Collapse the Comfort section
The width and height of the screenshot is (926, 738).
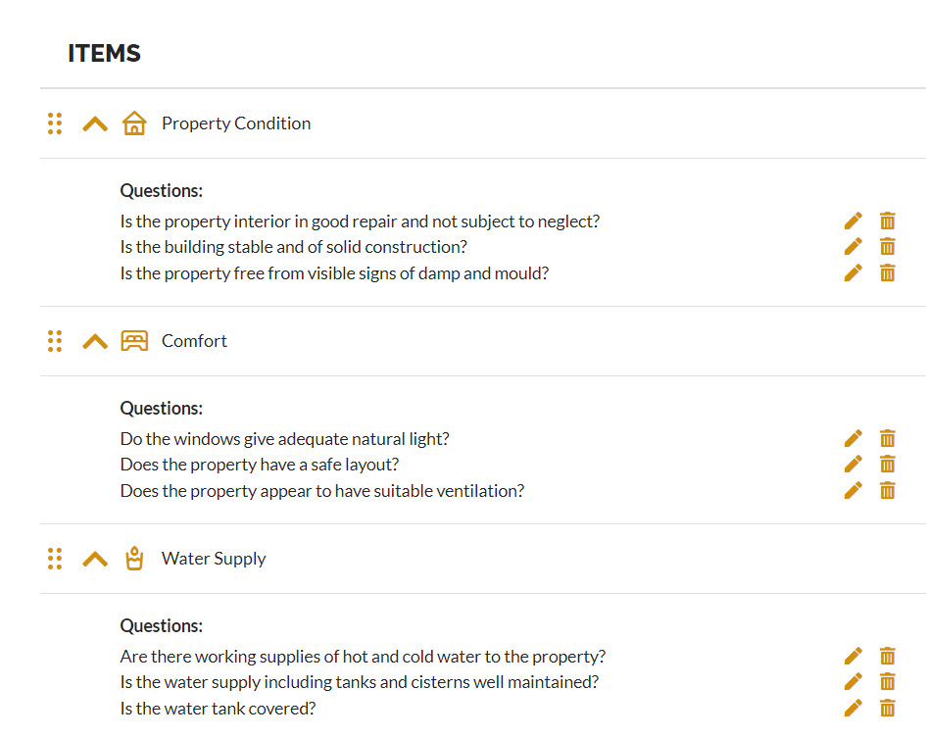click(x=95, y=341)
